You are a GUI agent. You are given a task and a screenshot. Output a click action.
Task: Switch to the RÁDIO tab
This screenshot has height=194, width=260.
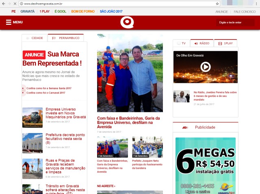click(x=202, y=43)
